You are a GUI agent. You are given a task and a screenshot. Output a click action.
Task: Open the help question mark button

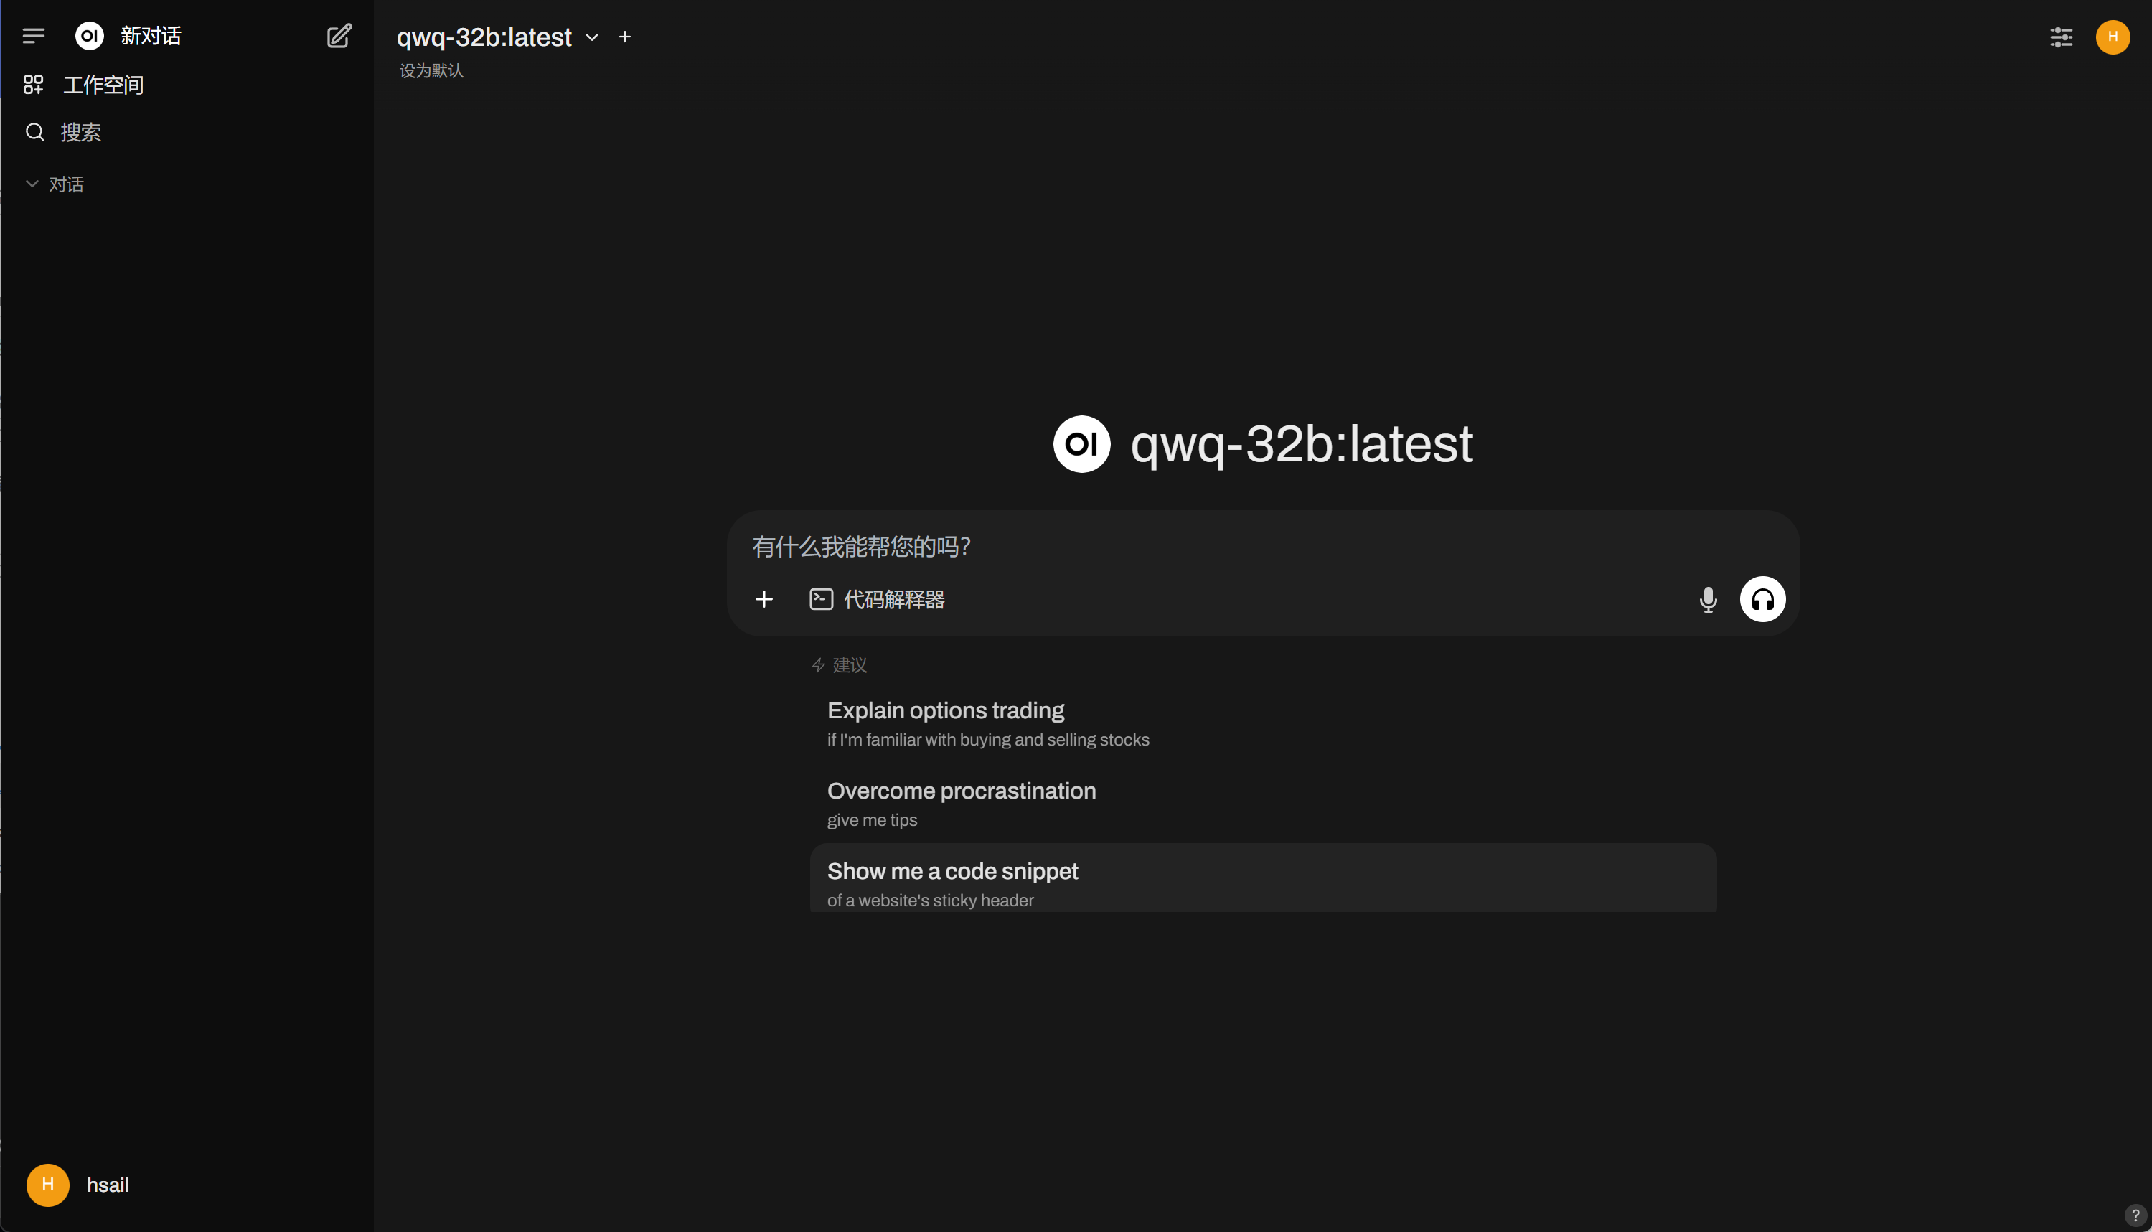click(x=2136, y=1215)
